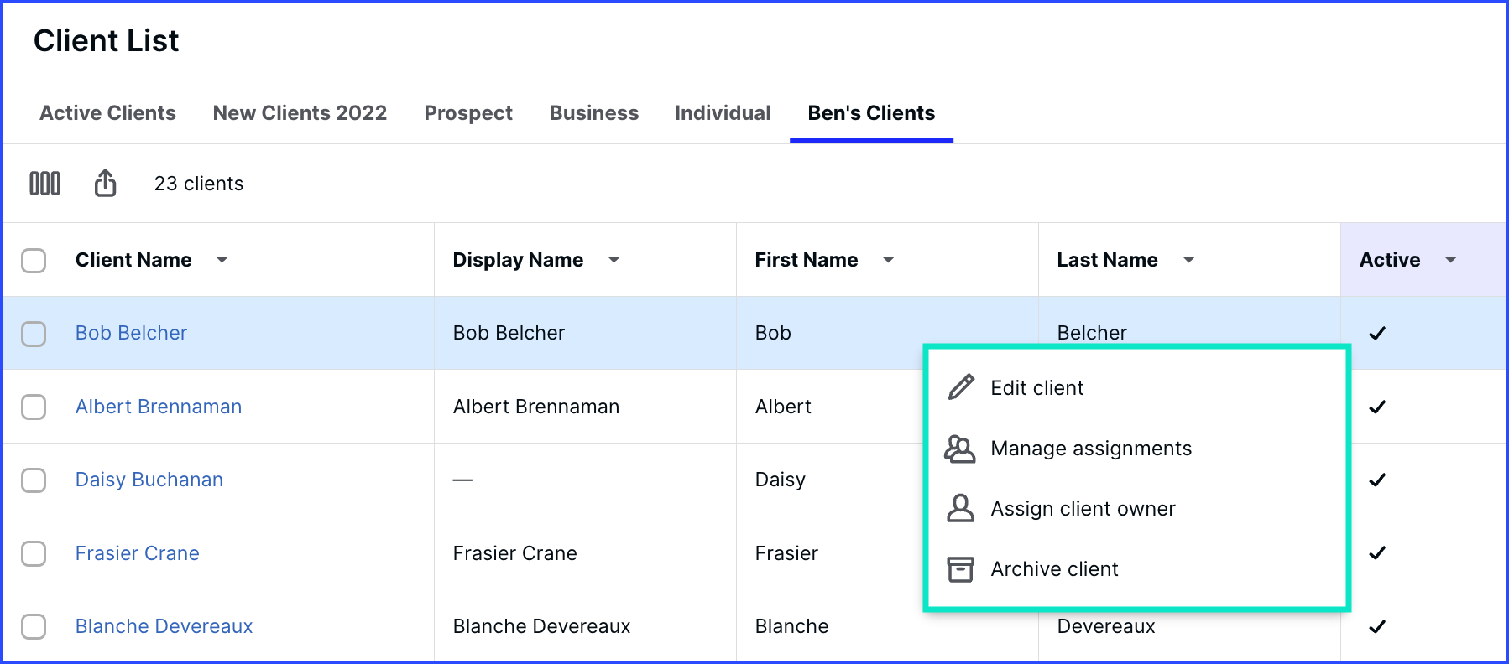
Task: Open Blanche Devereaux client link
Action: pos(164,626)
